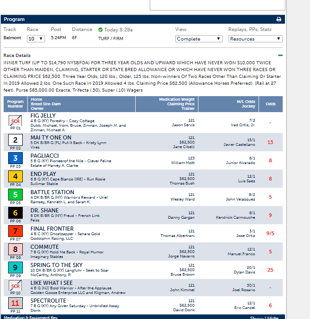Click odds value 13 for Mai Ty One On
Screen dimensions: 310x319
[x=270, y=142]
